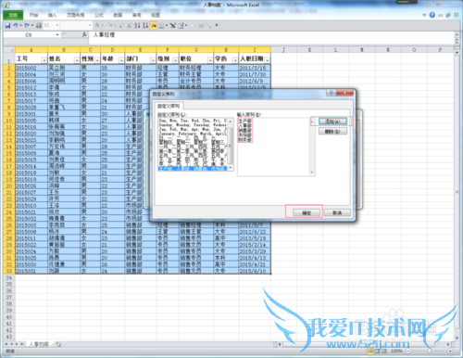Viewport: 463px width, 358px height.
Task: Click the minimize ribbon caret icon
Action: [424, 15]
